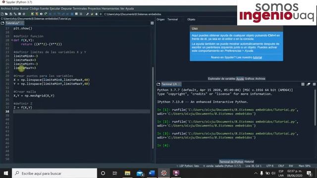The image size is (317, 178).
Task: Switch to the Historial tab
Action: click(249, 162)
